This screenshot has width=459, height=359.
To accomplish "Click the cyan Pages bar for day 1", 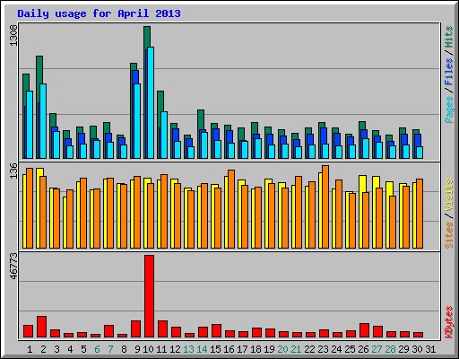I will (30, 125).
